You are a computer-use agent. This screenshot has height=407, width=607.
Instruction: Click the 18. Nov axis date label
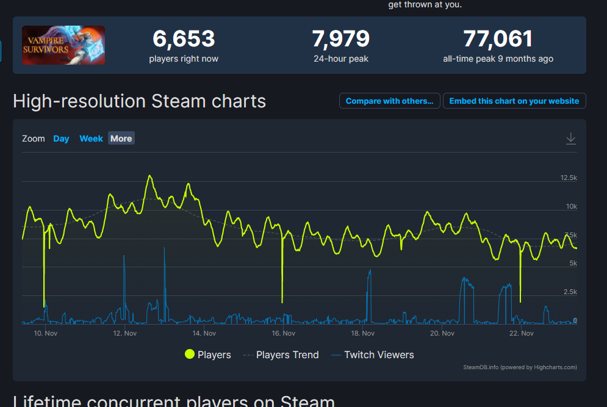[x=363, y=333]
